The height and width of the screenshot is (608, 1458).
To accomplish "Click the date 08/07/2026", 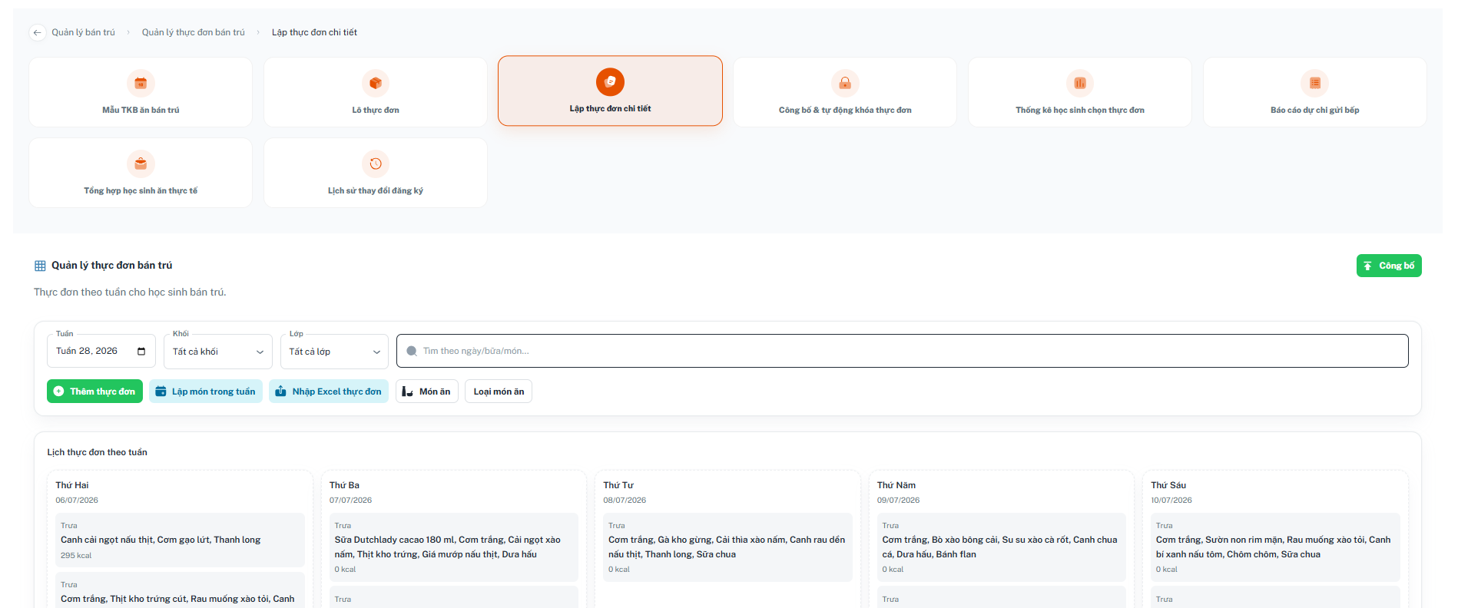I will [x=625, y=501].
